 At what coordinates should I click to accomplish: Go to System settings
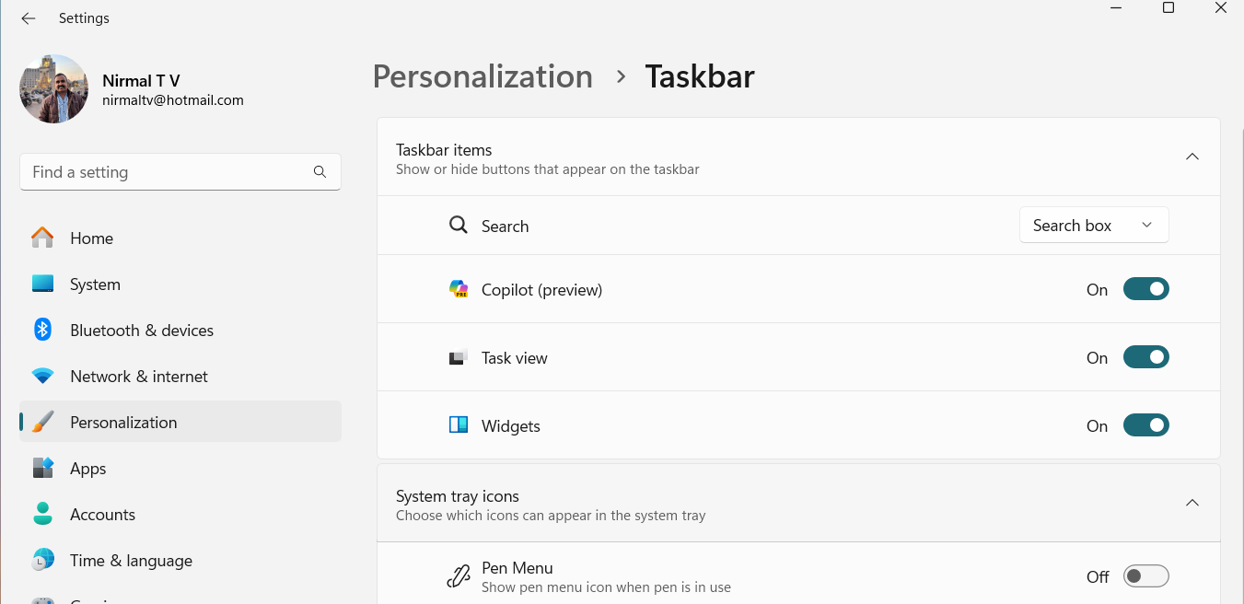(180, 284)
